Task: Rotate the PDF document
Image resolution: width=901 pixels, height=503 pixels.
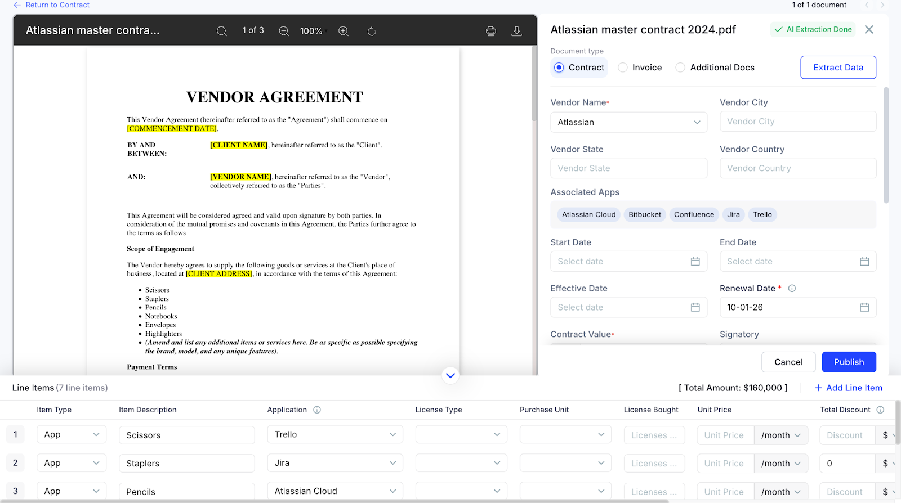Action: [x=372, y=31]
